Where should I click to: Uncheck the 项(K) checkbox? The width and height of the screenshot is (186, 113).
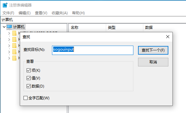[28, 70]
